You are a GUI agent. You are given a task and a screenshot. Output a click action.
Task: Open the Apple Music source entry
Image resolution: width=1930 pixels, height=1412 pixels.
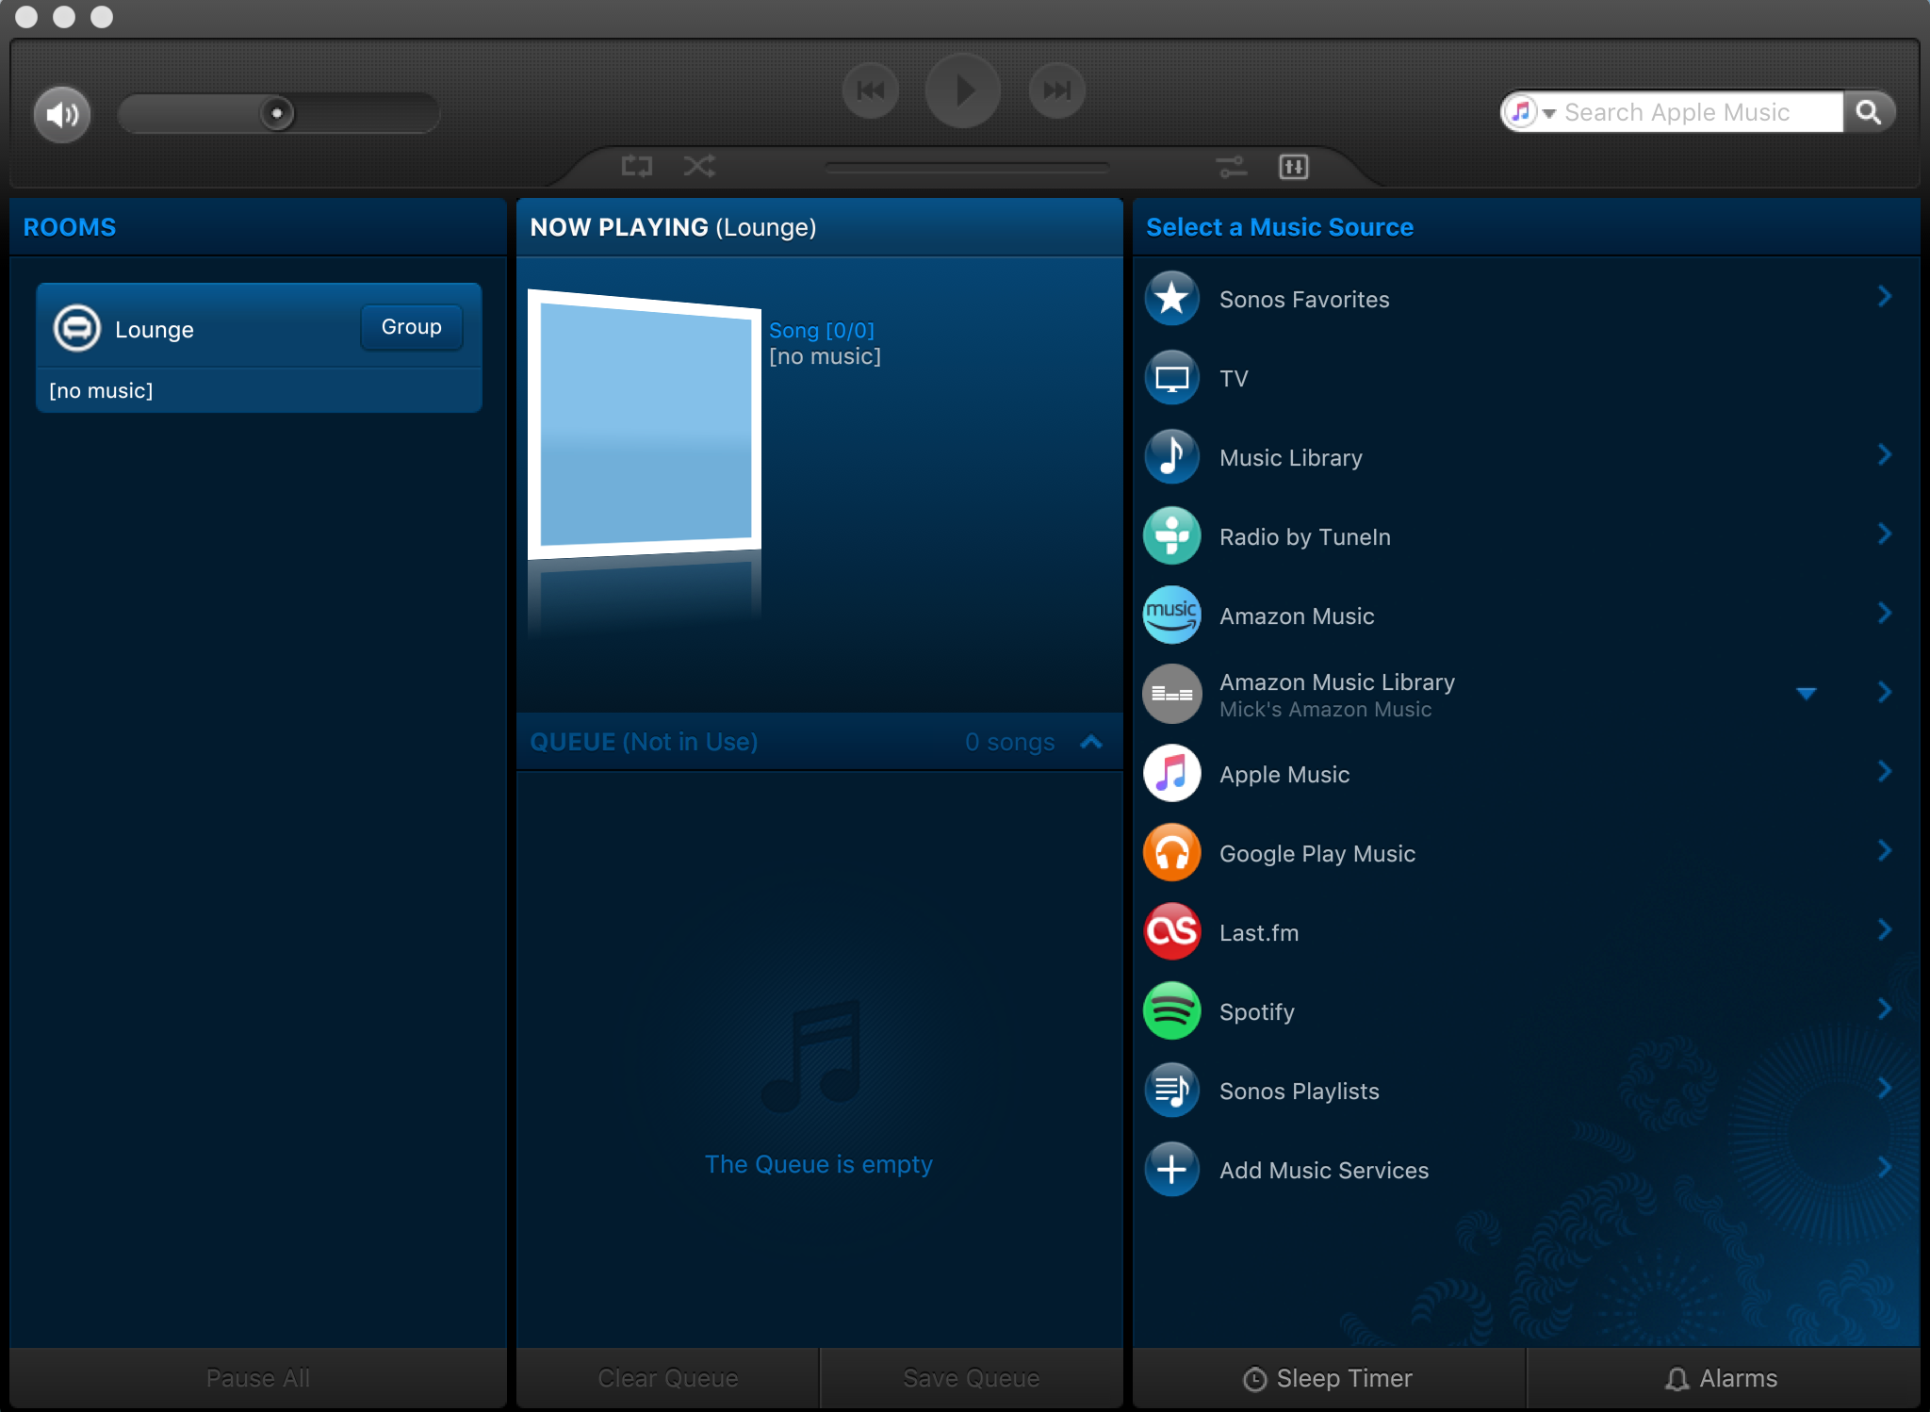(x=1526, y=774)
